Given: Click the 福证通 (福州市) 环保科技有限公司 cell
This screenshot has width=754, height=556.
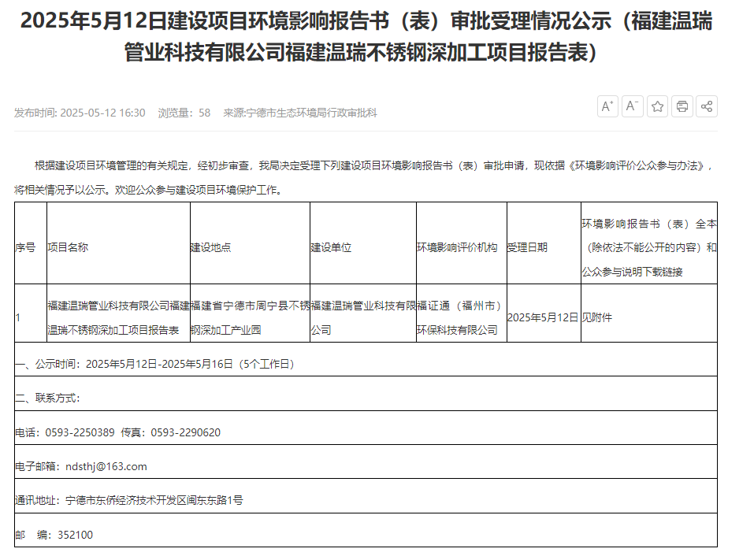Looking at the screenshot, I should click(462, 317).
